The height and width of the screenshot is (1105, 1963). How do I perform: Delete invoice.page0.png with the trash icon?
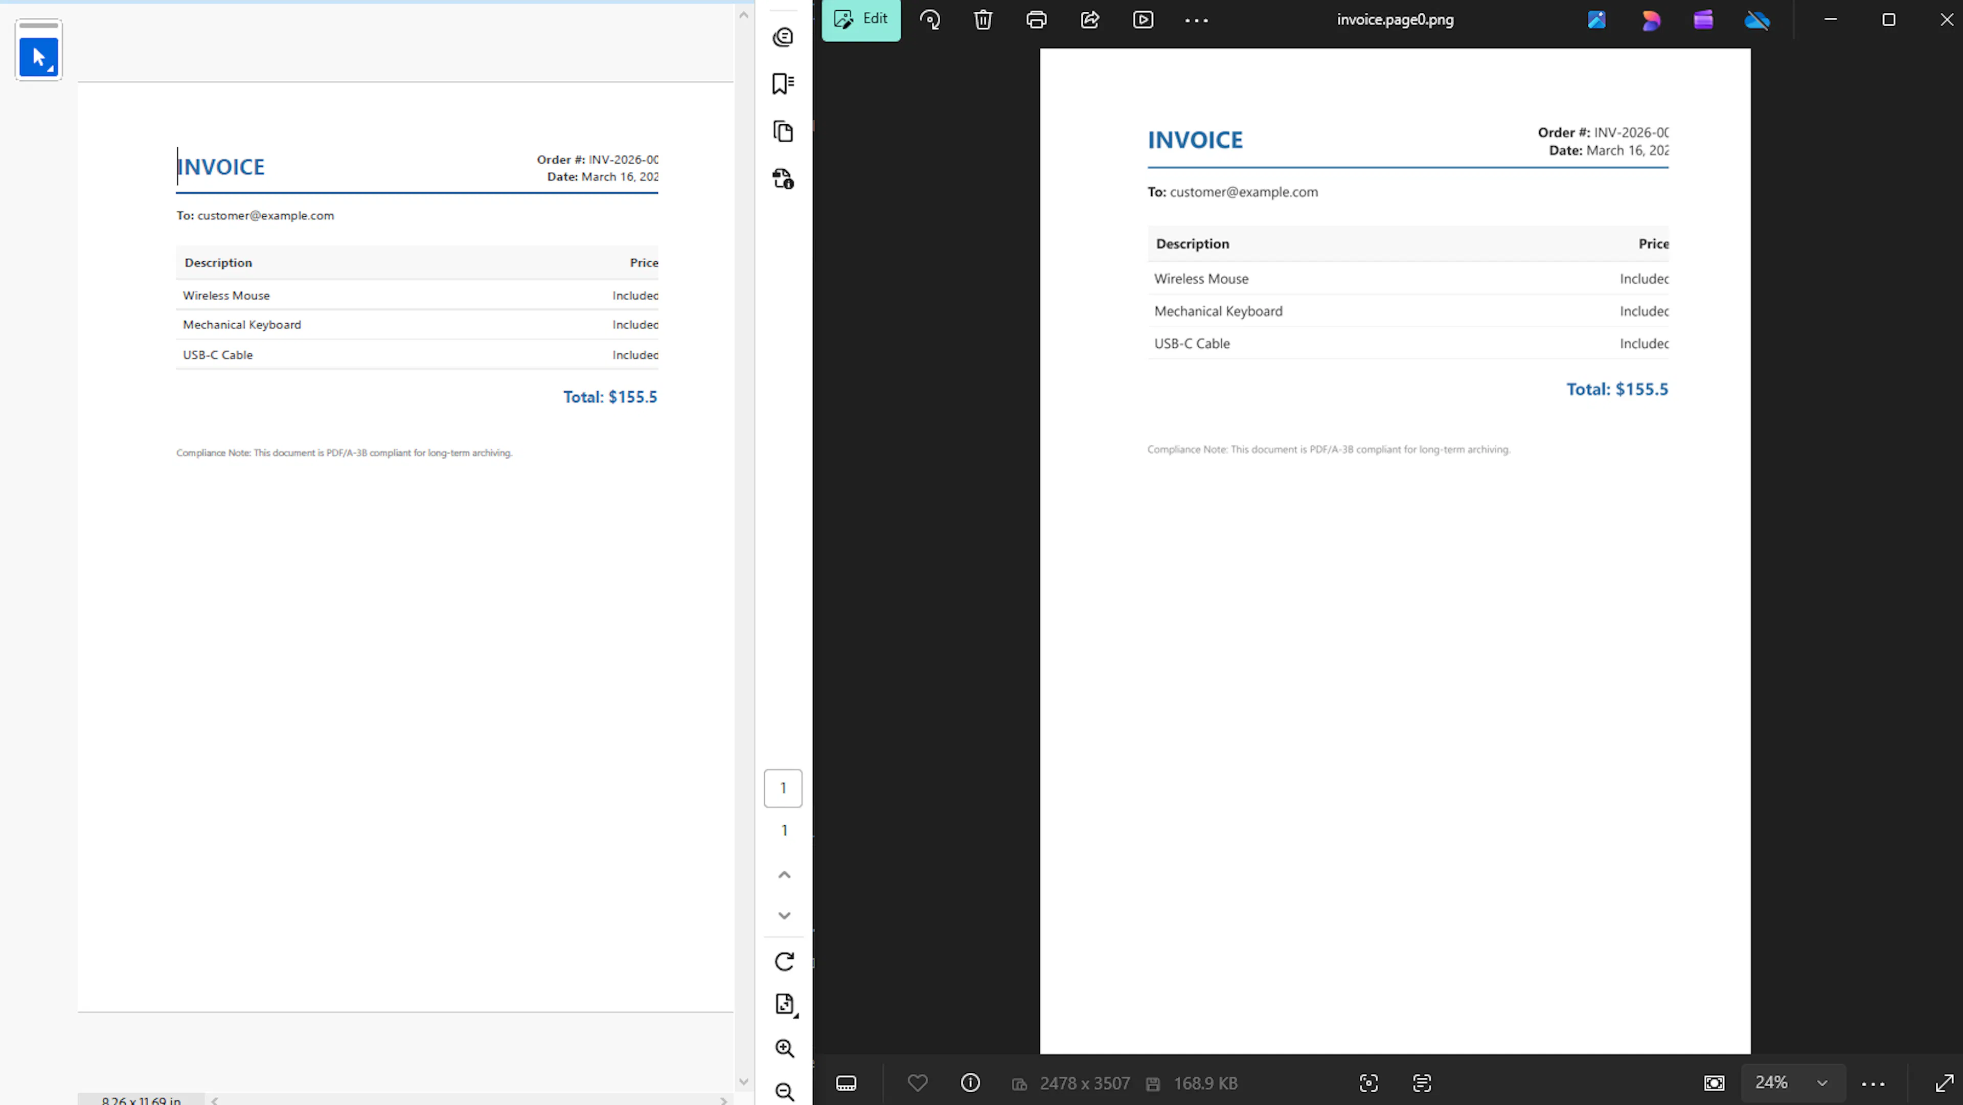point(983,20)
